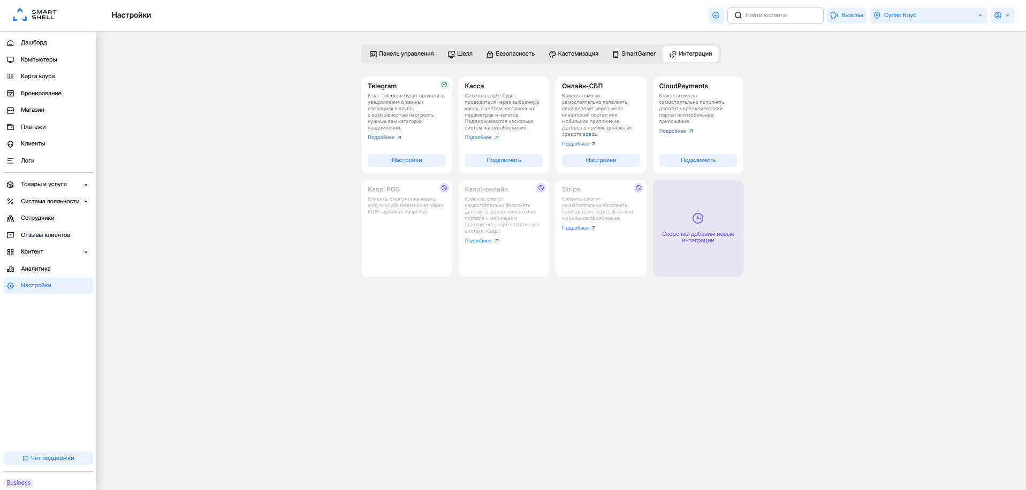Screen dimensions: 1026x490
Task: Click the Аналитика chart icon
Action: click(10, 269)
